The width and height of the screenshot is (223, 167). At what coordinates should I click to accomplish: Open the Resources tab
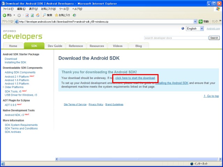point(97,46)
